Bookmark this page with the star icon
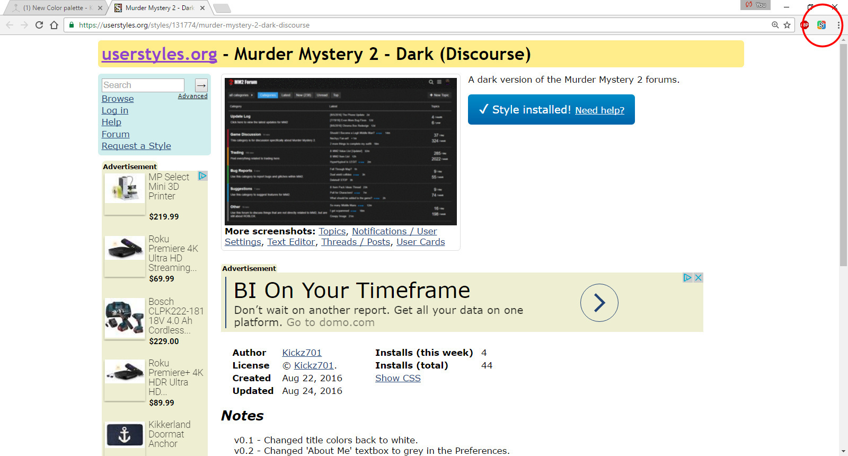The height and width of the screenshot is (456, 848). click(787, 25)
